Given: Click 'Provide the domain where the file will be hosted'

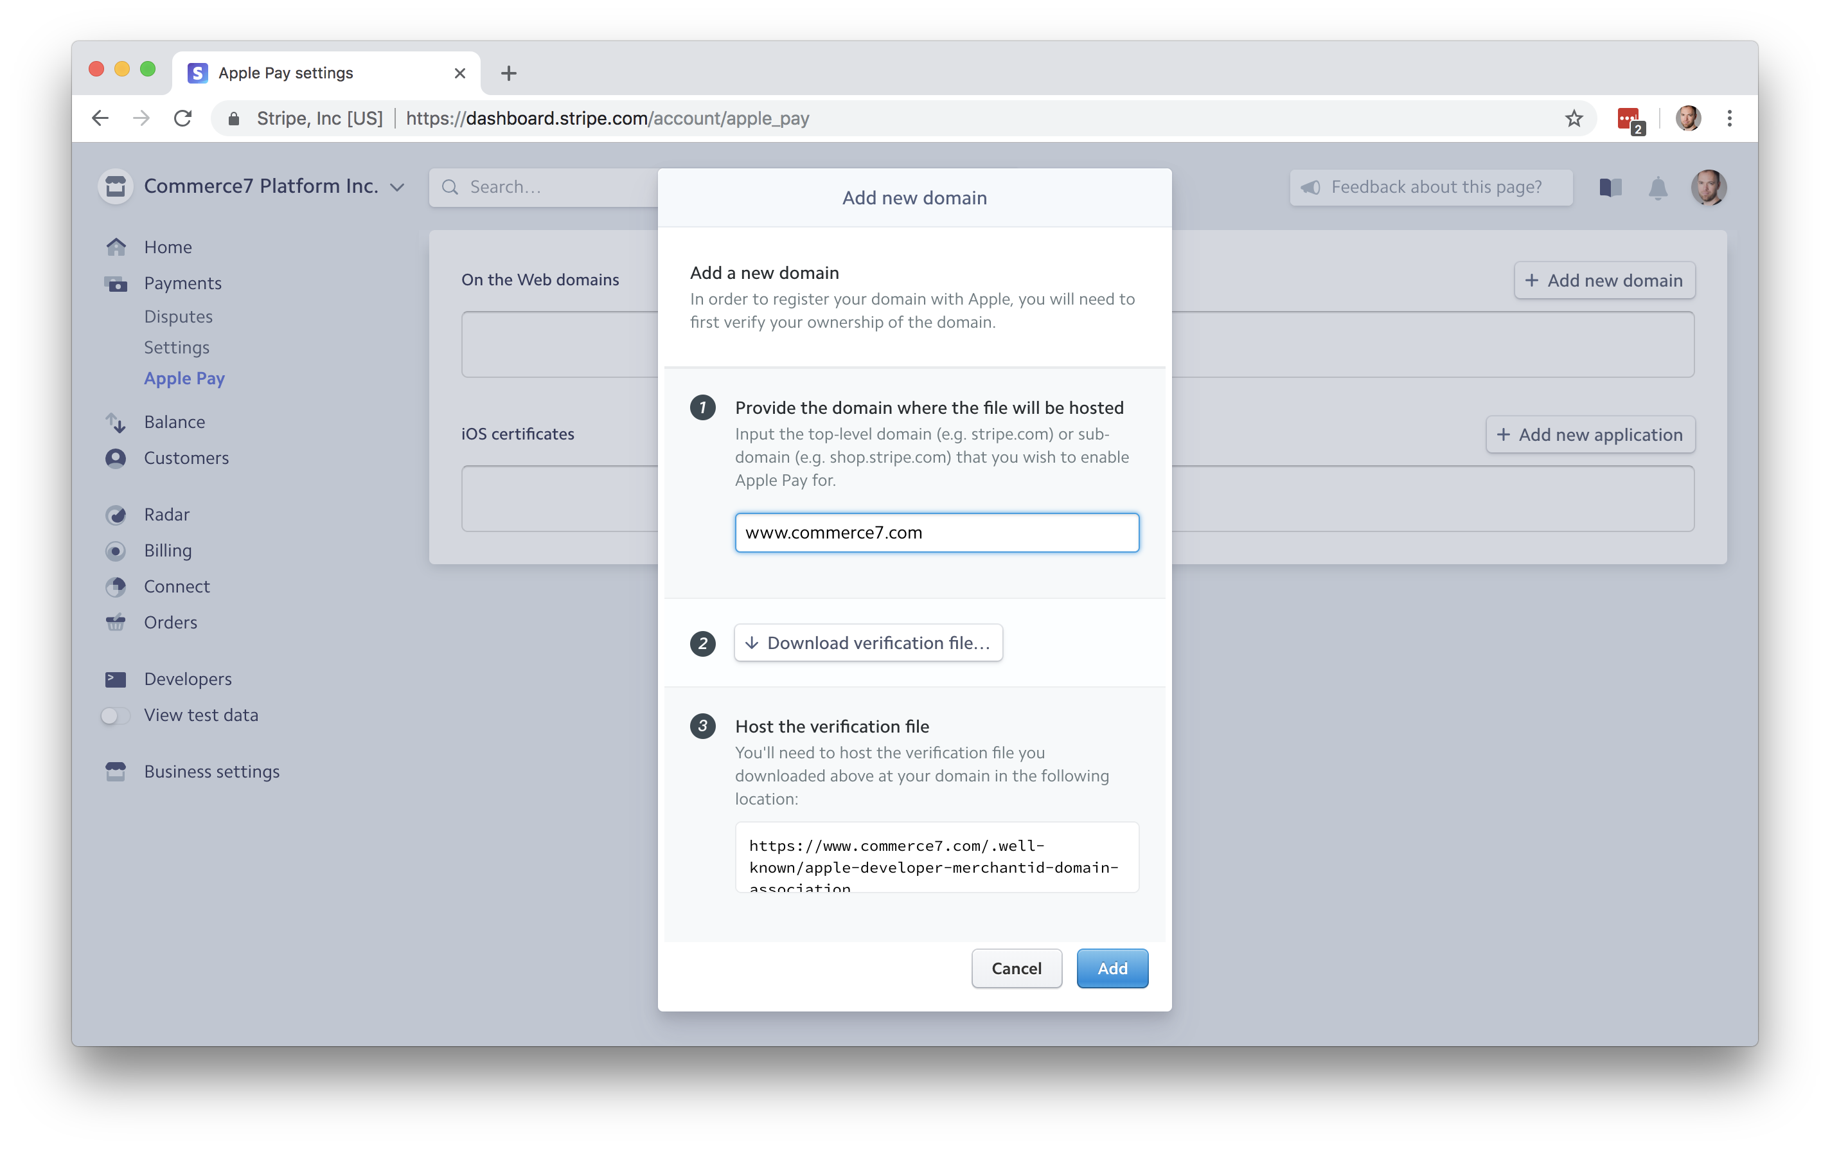Looking at the screenshot, I should click(928, 408).
